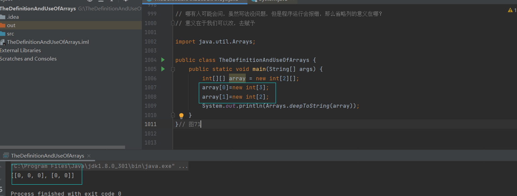Click 'array[0]=new int[3];' code line
Image resolution: width=517 pixels, height=196 pixels.
[x=235, y=88]
